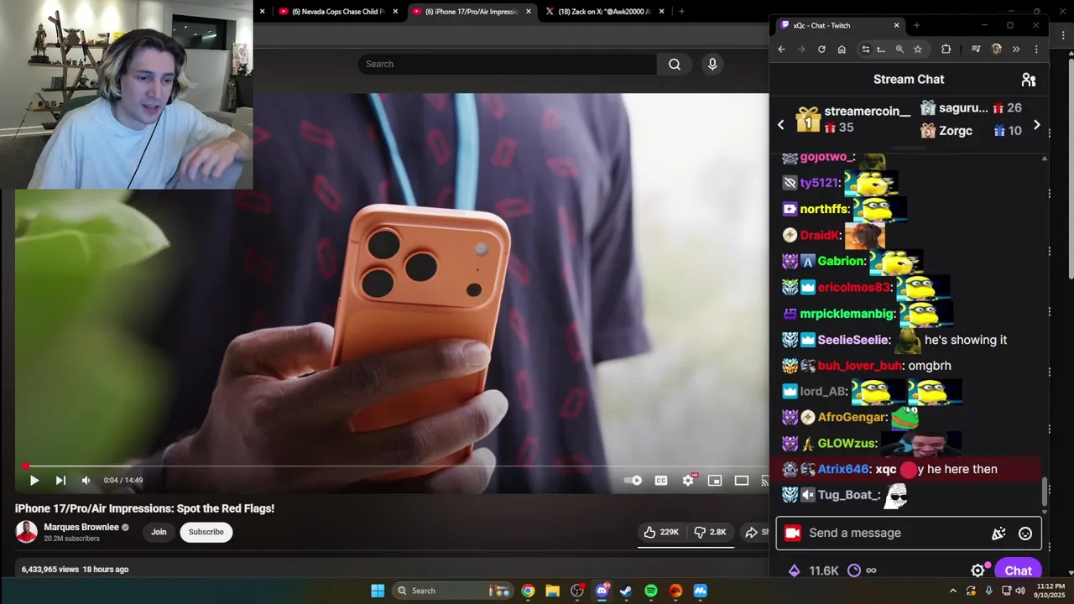
Task: Open the Windows Start menu
Action: 378,591
